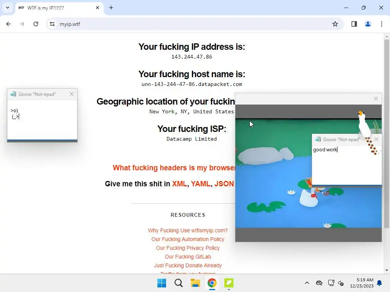Click the page vertical scrollbar
The width and height of the screenshot is (390, 292).
(x=387, y=134)
